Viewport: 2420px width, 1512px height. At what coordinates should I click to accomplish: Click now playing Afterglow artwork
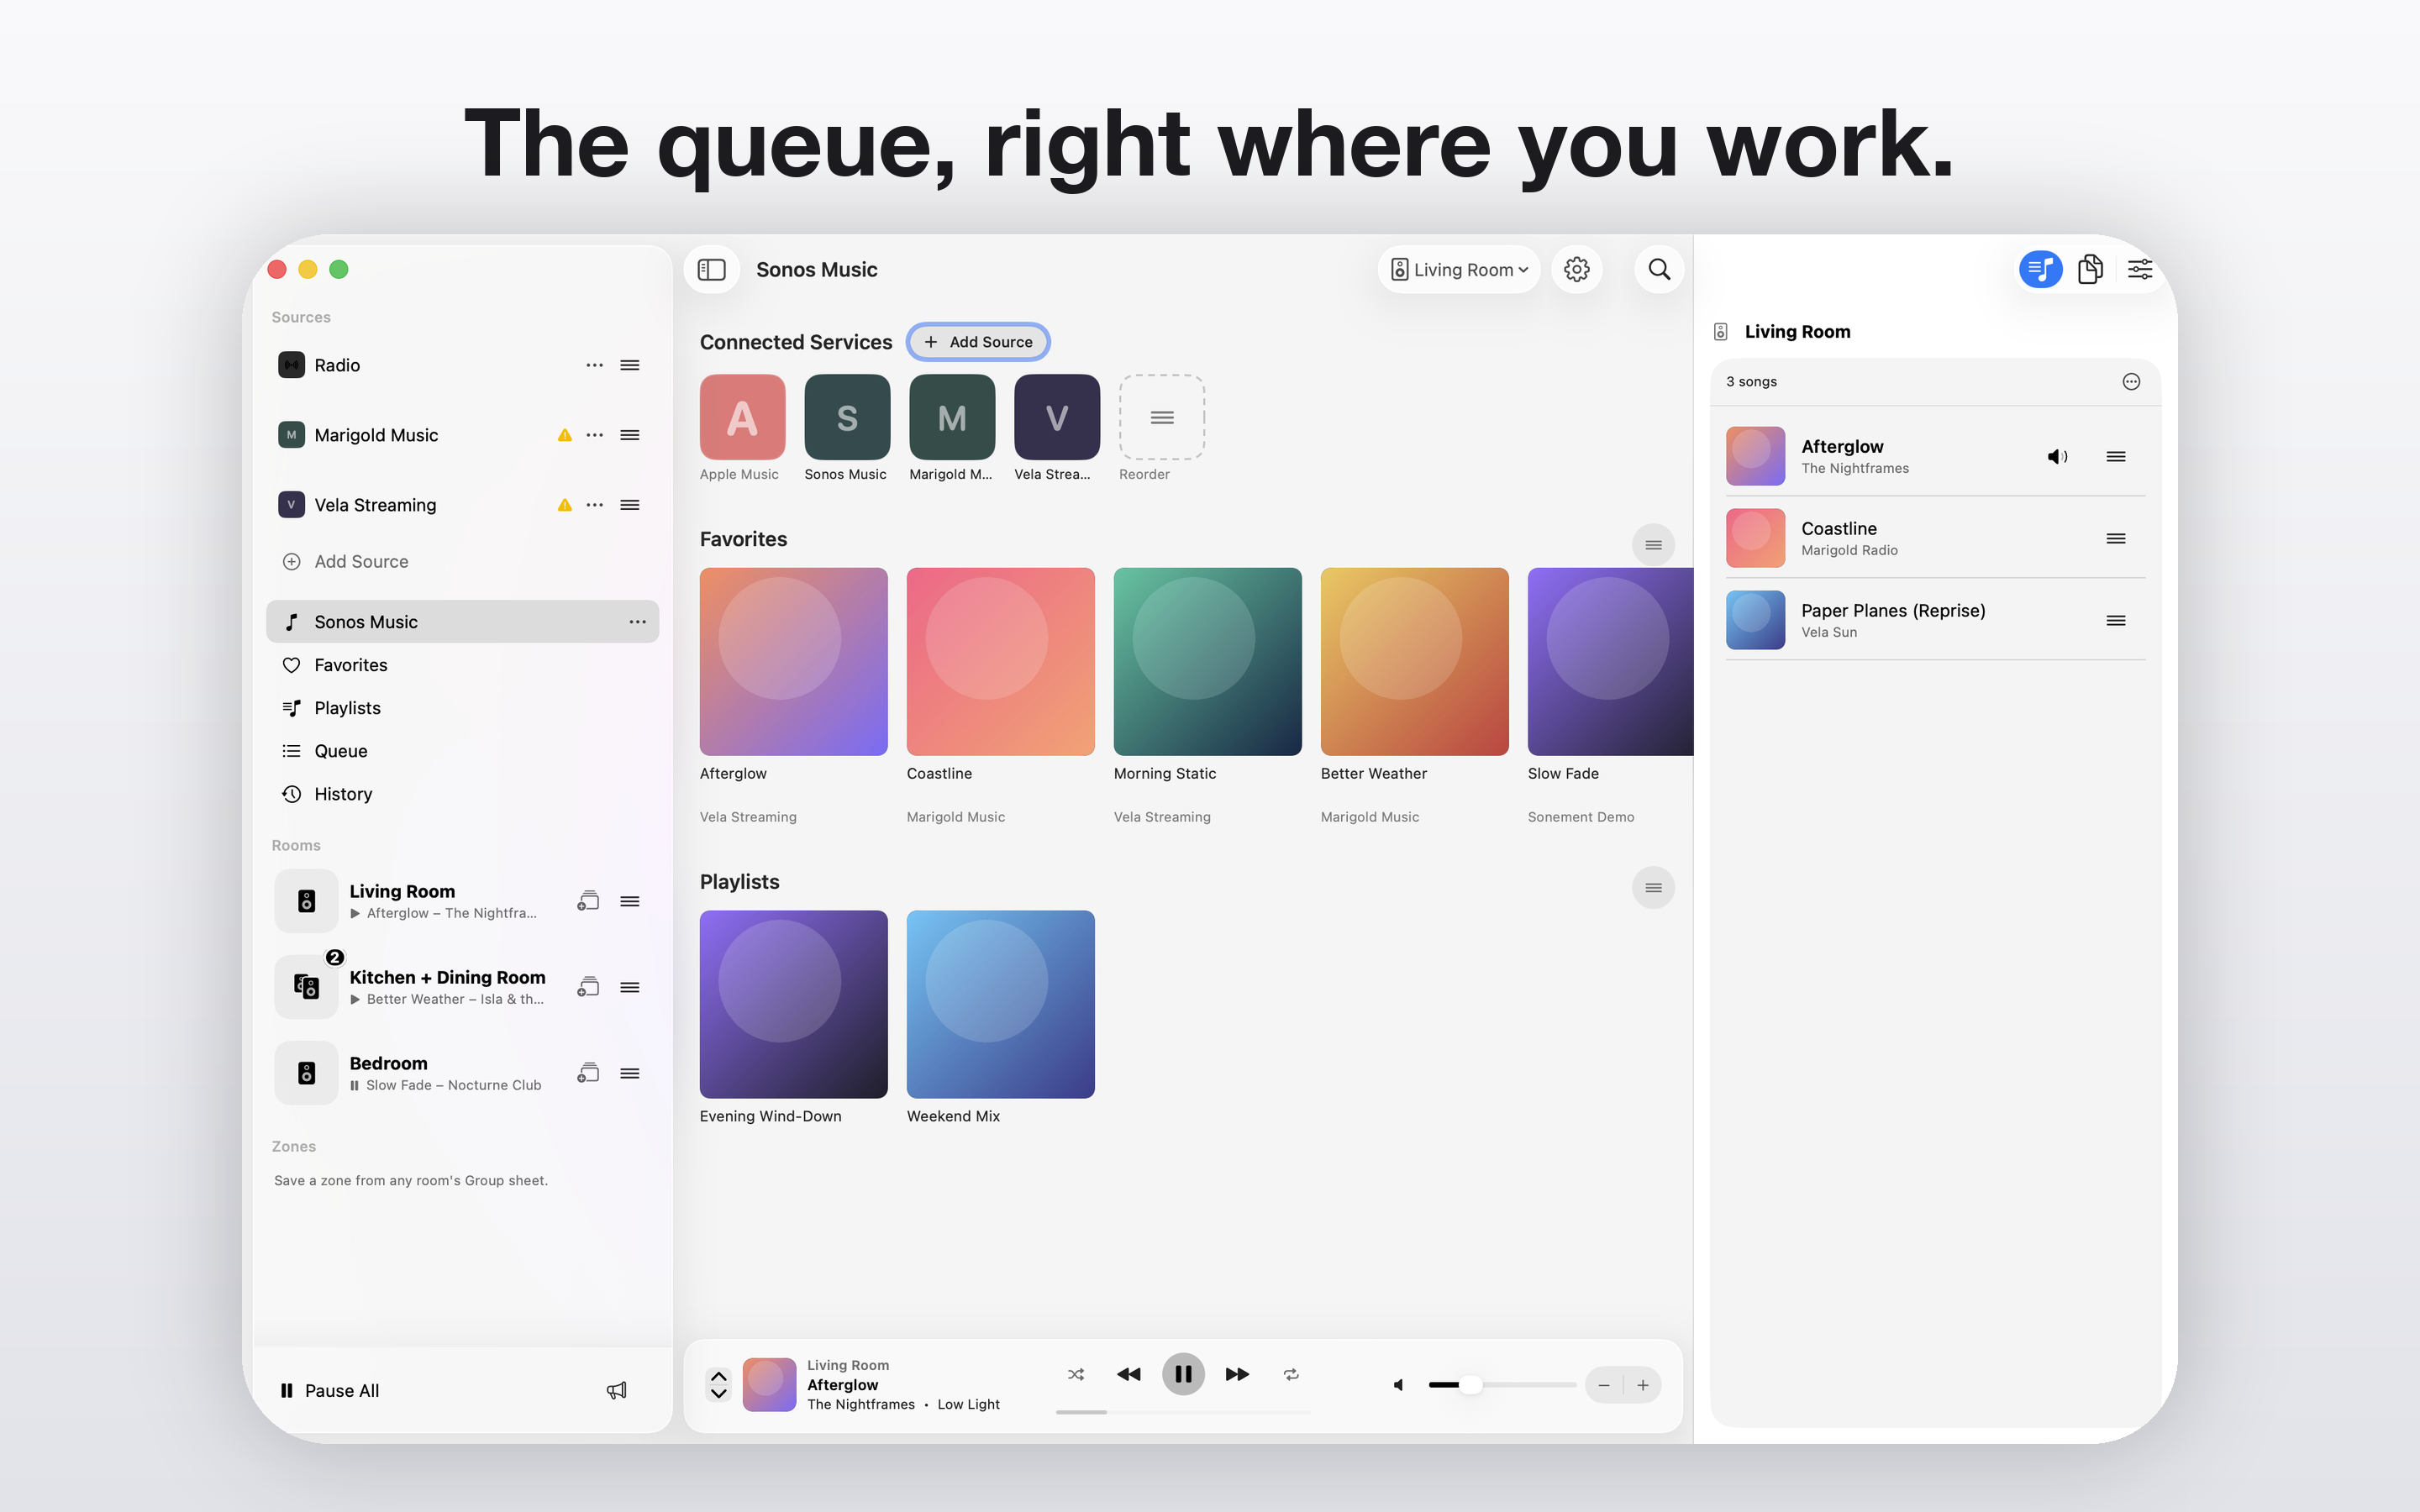click(769, 1384)
